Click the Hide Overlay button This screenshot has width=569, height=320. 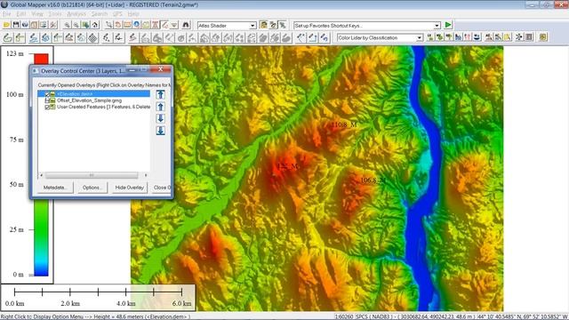click(x=130, y=188)
